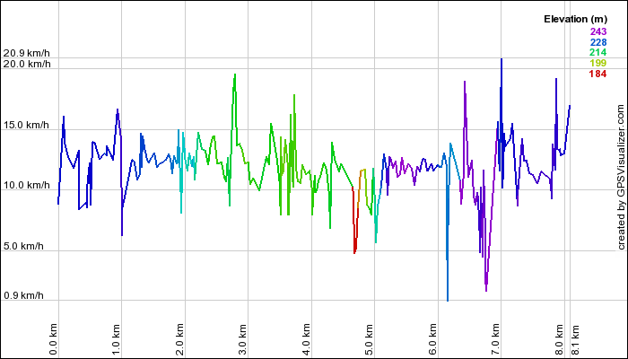Click the created by GPSVisualizer.com credit
The height and width of the screenshot is (359, 628).
click(621, 177)
